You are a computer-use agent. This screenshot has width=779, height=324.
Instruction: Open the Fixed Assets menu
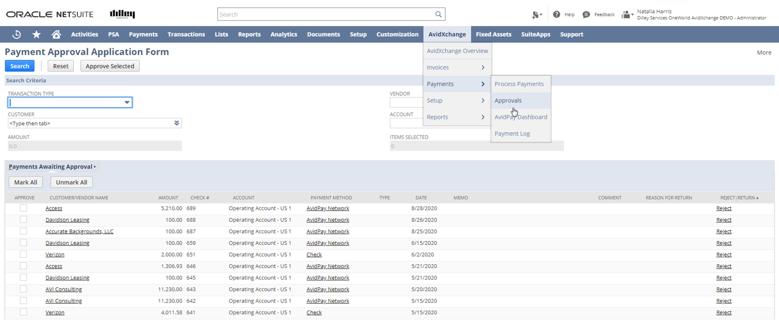(494, 34)
